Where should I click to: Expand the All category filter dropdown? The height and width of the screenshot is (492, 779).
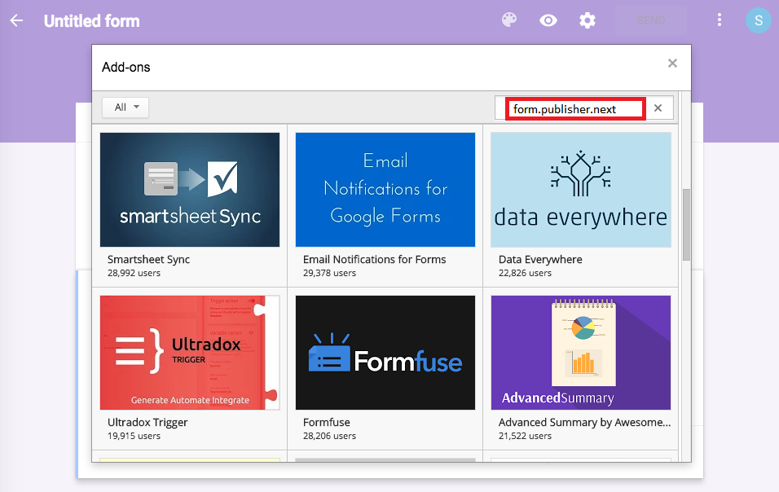pyautogui.click(x=125, y=108)
